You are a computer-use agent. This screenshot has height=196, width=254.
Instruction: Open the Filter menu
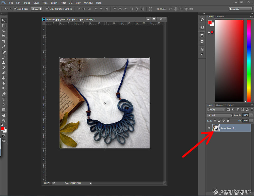(x=63, y=3)
